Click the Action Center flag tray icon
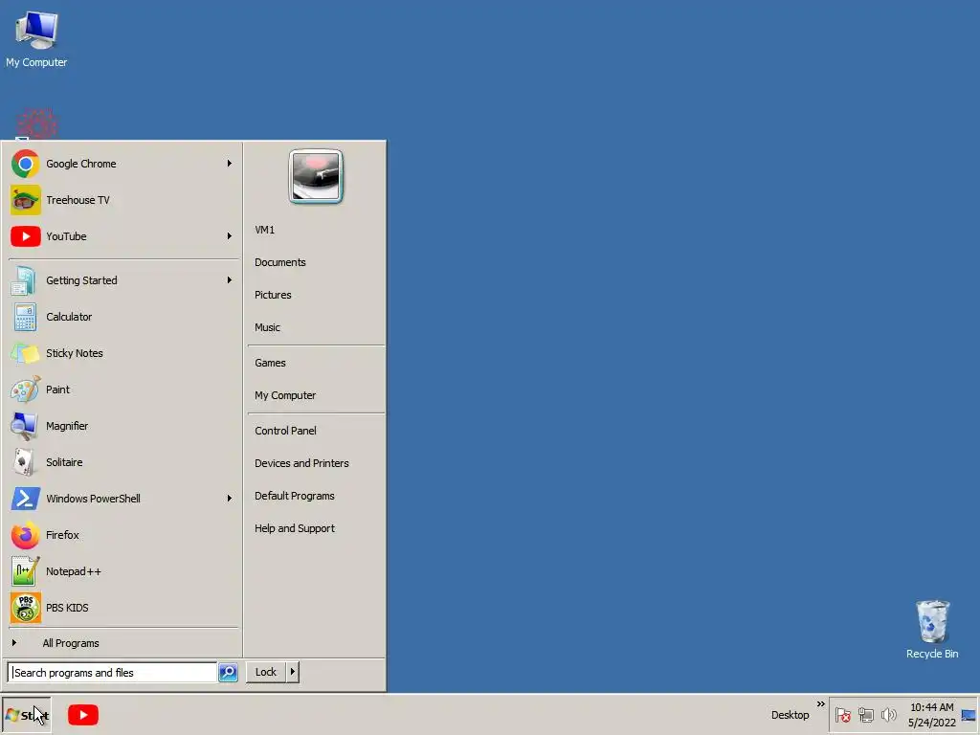The width and height of the screenshot is (980, 735). pyautogui.click(x=842, y=714)
